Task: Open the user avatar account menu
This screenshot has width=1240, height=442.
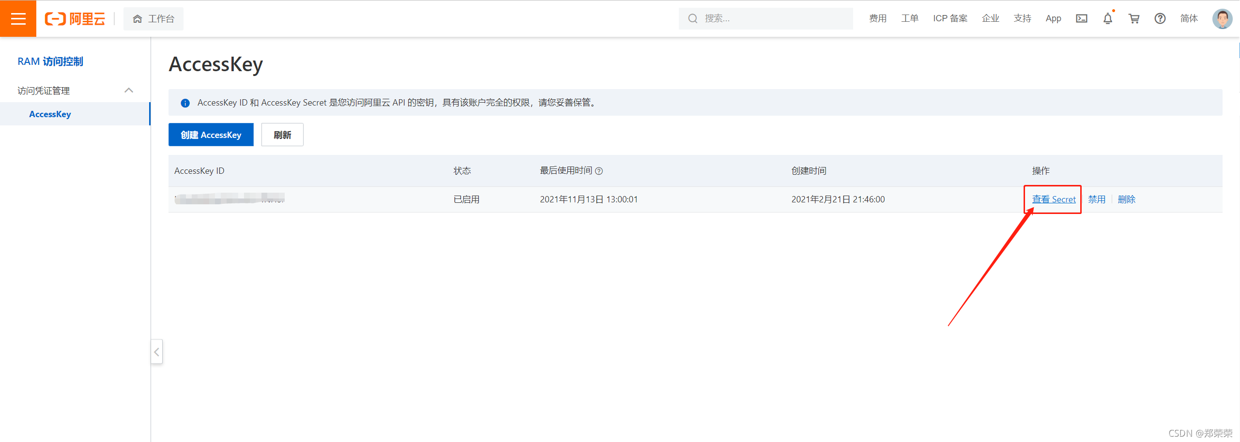Action: click(x=1222, y=18)
